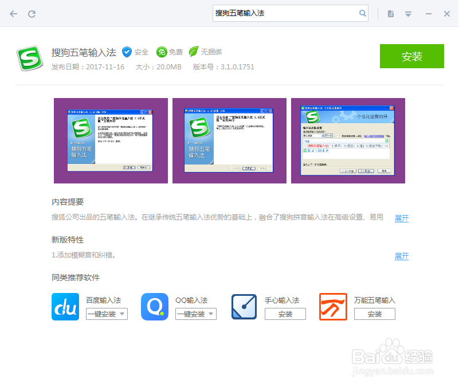
Task: Click 一键安装 for QQ输入法
Action: (x=191, y=314)
